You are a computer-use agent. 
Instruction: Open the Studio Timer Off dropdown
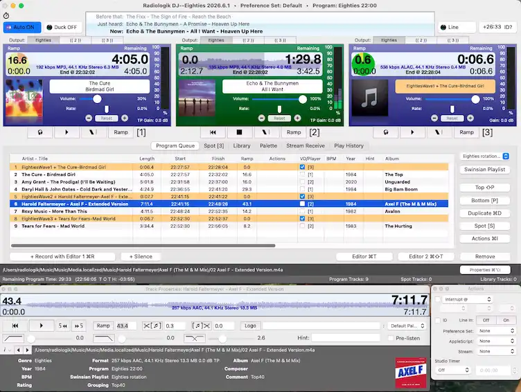(x=453, y=370)
